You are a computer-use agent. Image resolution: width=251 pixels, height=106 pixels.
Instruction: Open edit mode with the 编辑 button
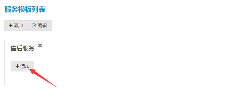(39, 25)
